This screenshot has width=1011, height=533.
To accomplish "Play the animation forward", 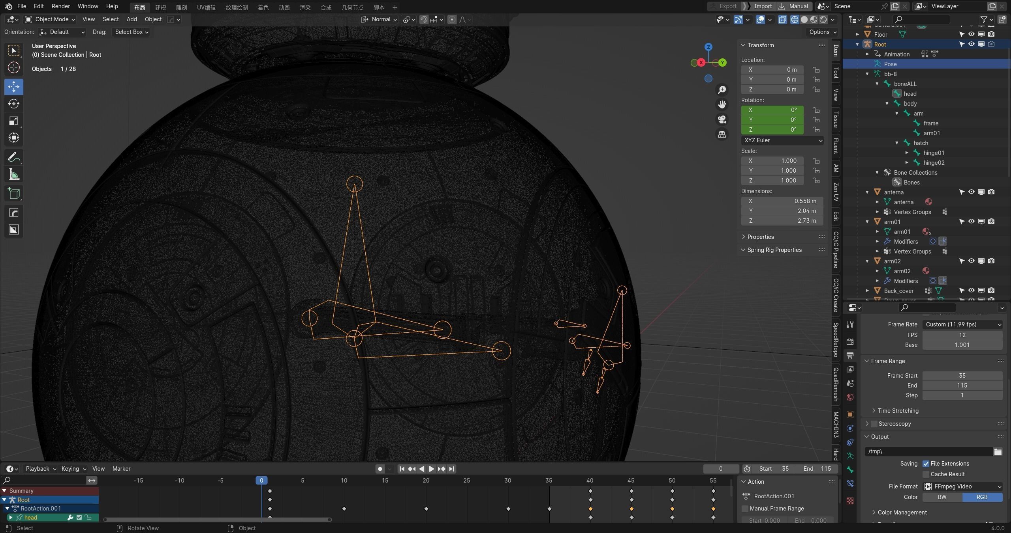I will click(431, 469).
